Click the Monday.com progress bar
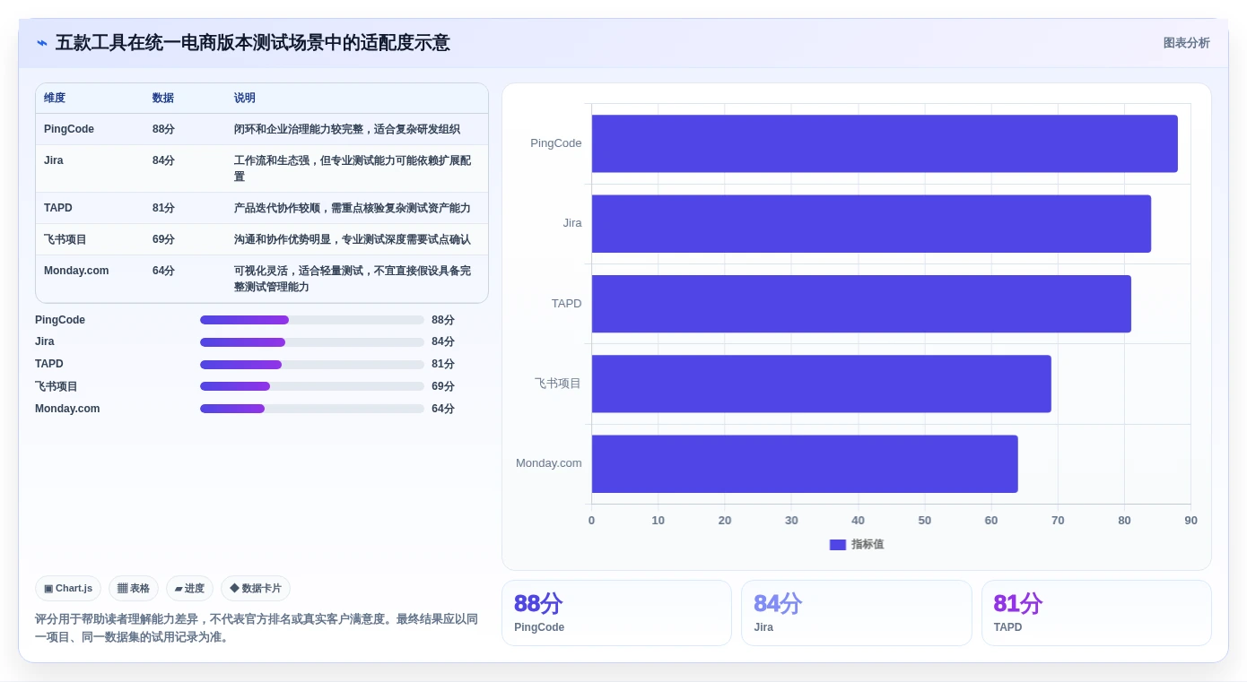The image size is (1247, 682). [x=312, y=409]
